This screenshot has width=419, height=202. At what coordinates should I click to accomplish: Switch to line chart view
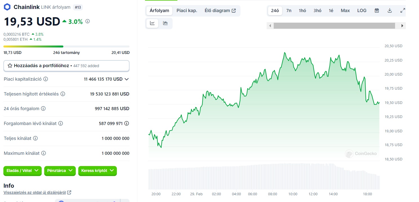click(152, 23)
